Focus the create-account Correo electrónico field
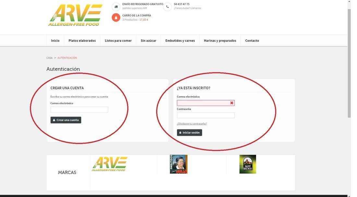357x197 pixels. coord(79,110)
